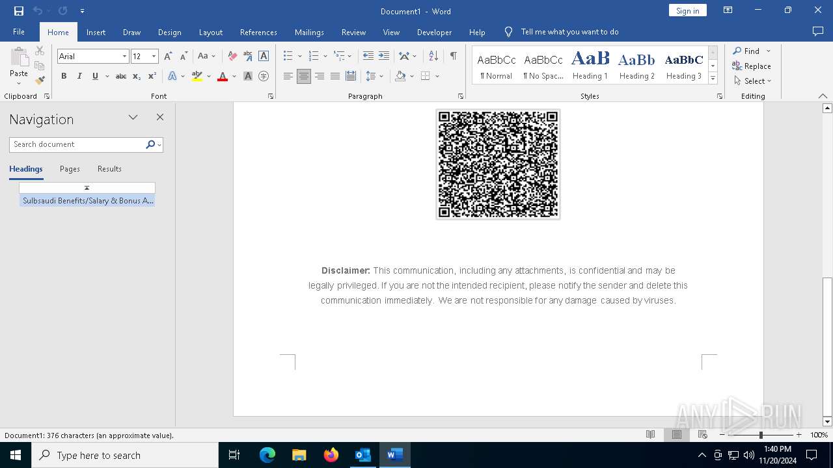Decrease font size with Shrink Font
This screenshot has width=833, height=468.
184,57
